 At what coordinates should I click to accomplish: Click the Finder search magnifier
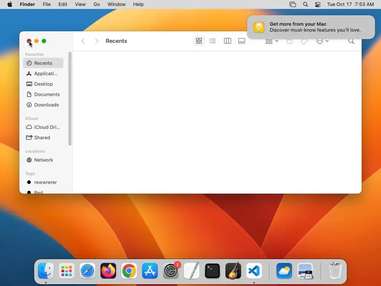coord(351,41)
